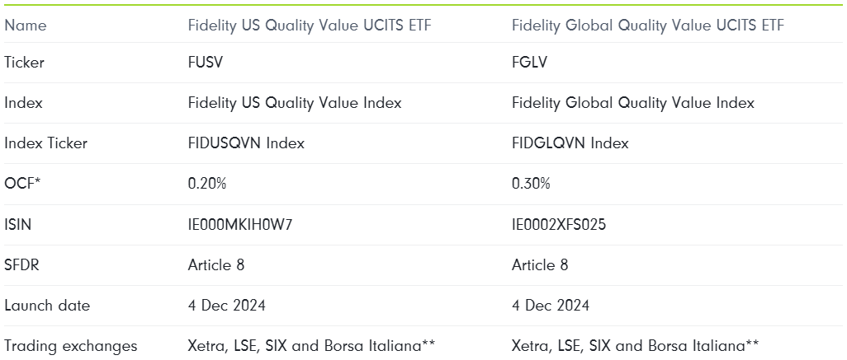
Task: Click the 0.20% OCF value
Action: 207,184
